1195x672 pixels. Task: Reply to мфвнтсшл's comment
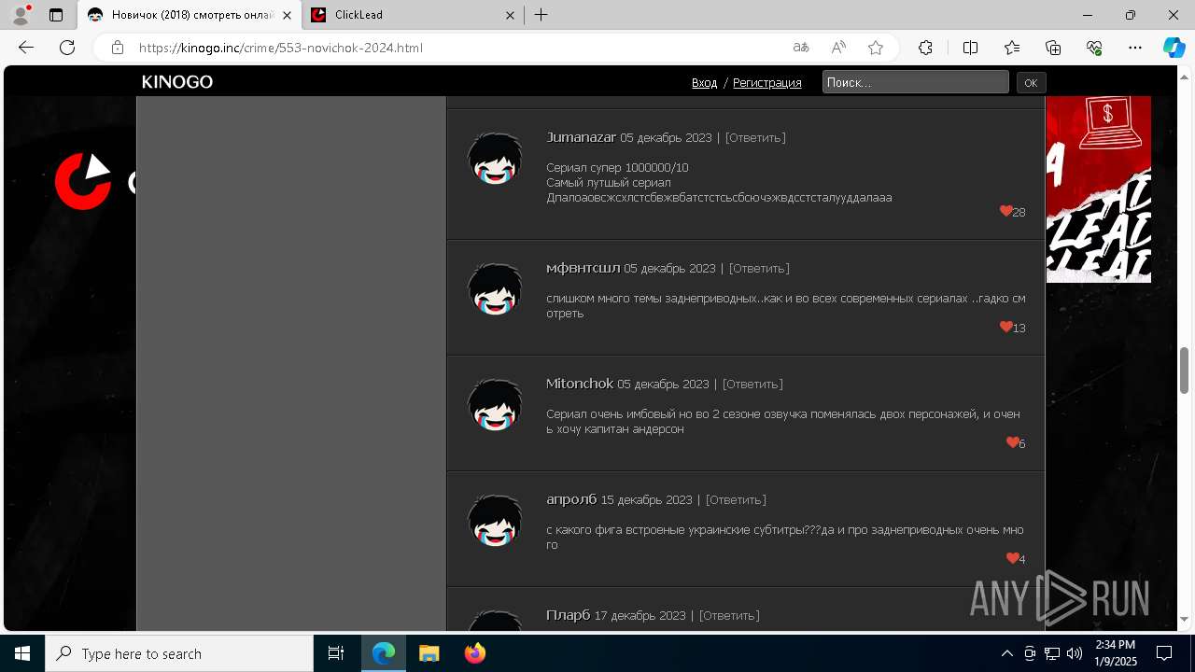tap(759, 268)
